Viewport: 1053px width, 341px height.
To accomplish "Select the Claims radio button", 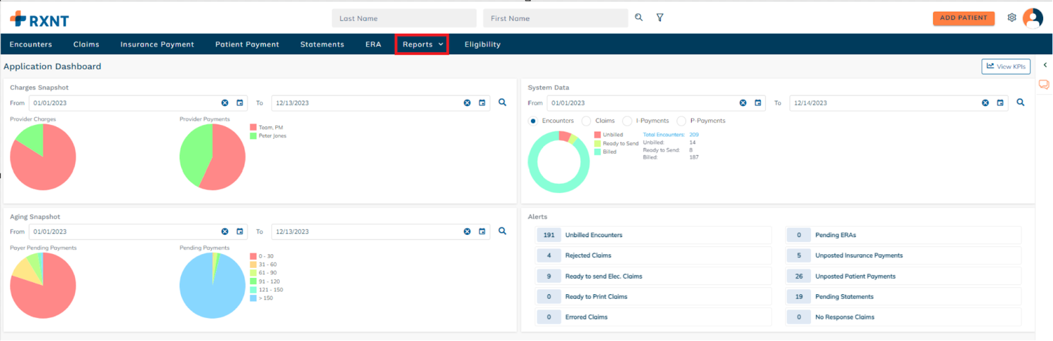I will [x=586, y=121].
